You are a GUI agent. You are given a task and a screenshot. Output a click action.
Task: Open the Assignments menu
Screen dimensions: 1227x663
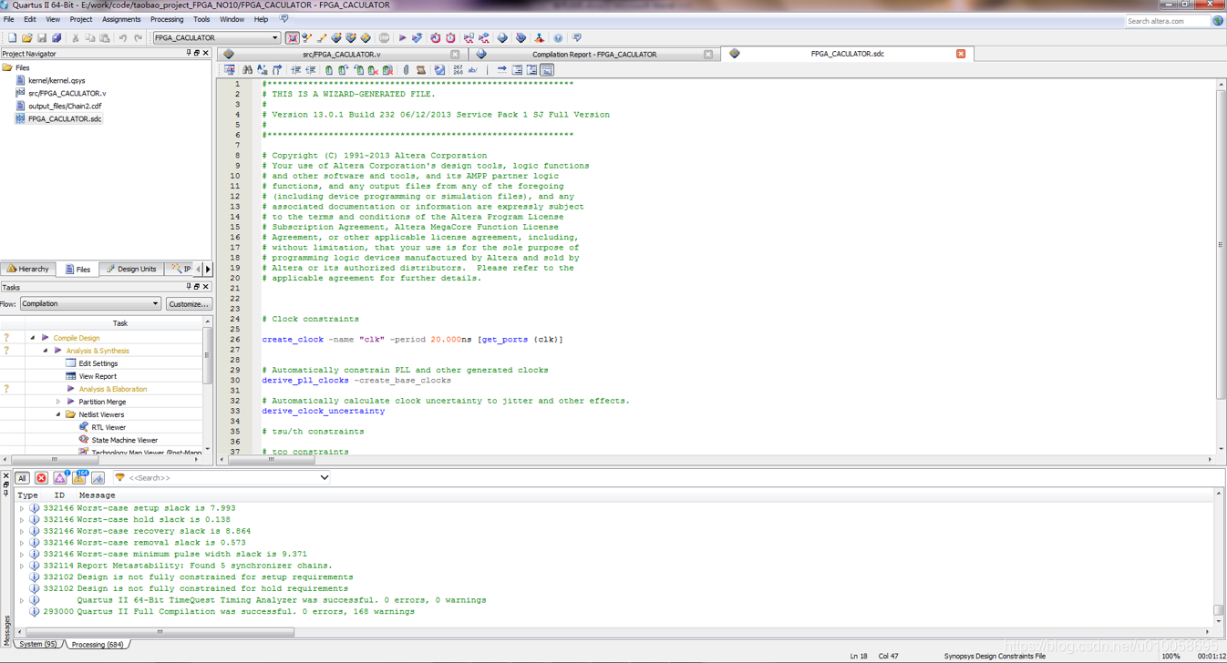(121, 19)
